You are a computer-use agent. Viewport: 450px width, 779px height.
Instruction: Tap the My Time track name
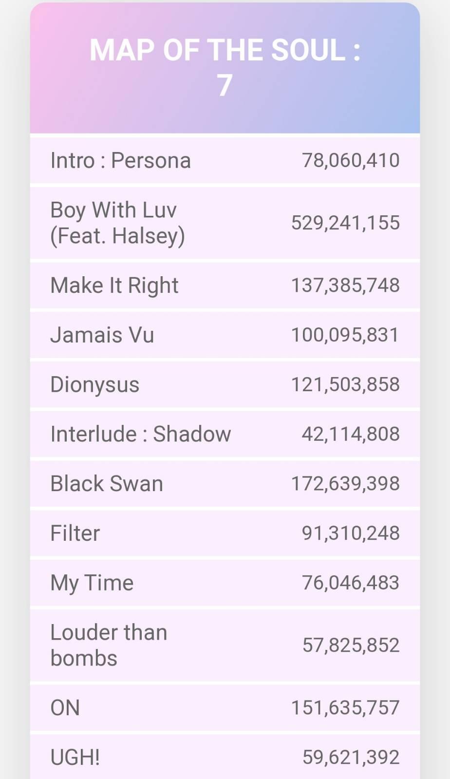tap(92, 583)
